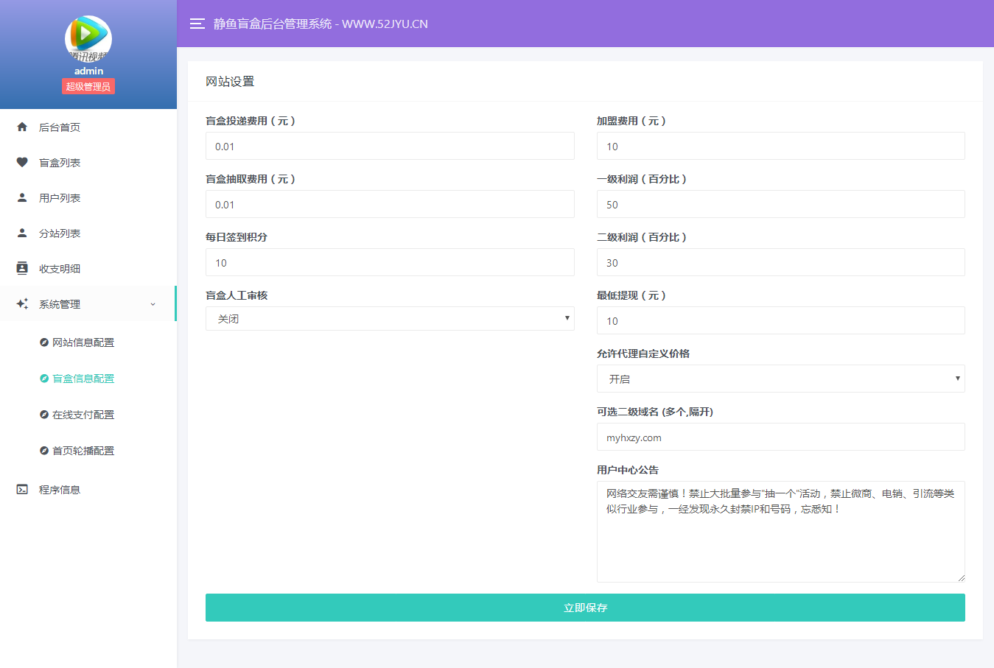Screen dimensions: 994x668
Task: Click the 可选二级域名 input field
Action: 780,437
